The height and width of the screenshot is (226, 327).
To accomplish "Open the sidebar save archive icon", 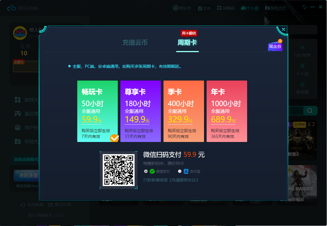I will point(18,141).
